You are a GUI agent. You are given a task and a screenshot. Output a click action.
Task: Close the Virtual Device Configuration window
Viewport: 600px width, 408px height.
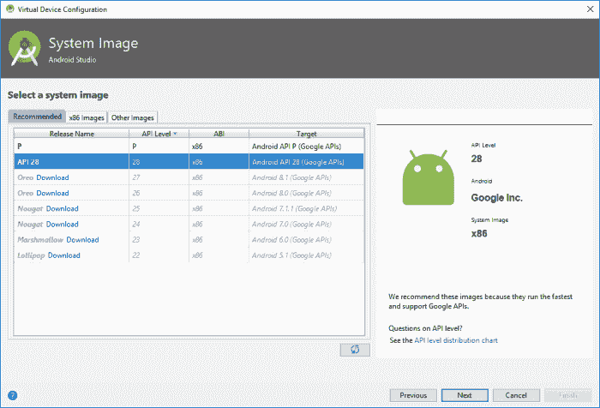pos(590,9)
